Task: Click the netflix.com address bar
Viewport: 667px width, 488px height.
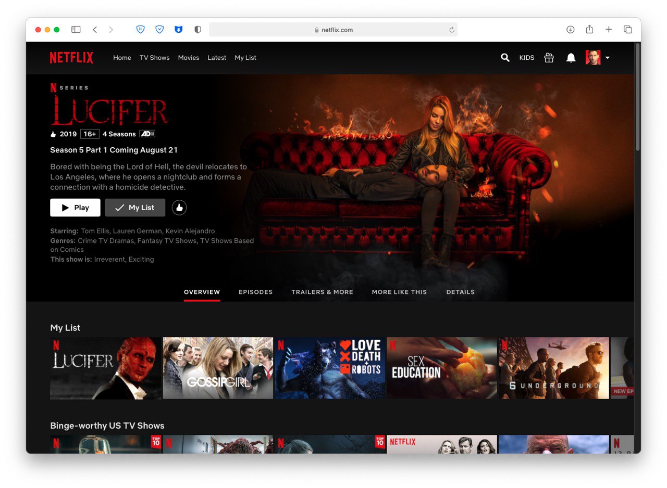Action: (x=333, y=30)
